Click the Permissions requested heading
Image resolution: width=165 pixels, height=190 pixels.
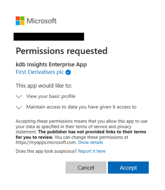pos(62,51)
